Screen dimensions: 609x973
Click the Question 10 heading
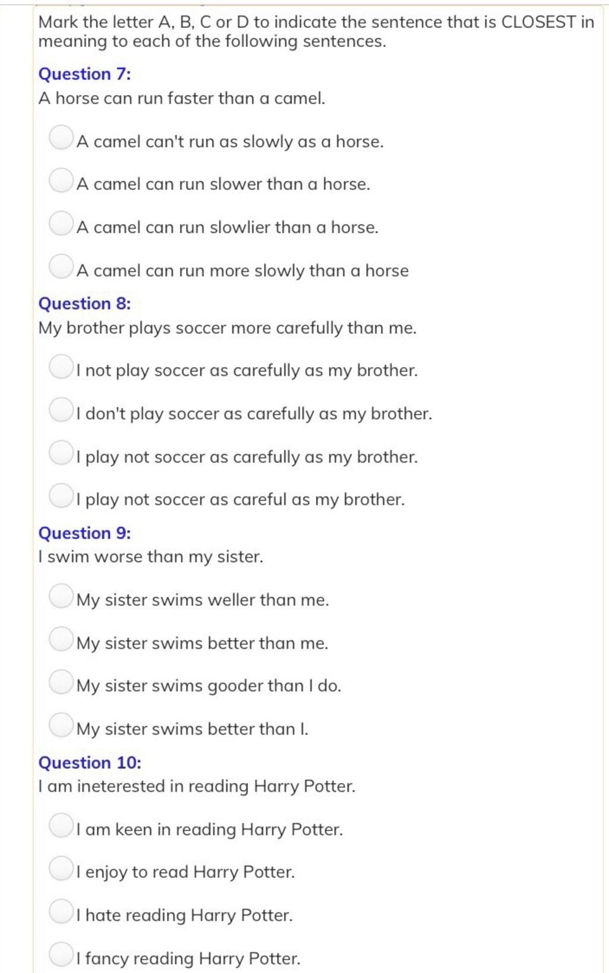pyautogui.click(x=90, y=762)
